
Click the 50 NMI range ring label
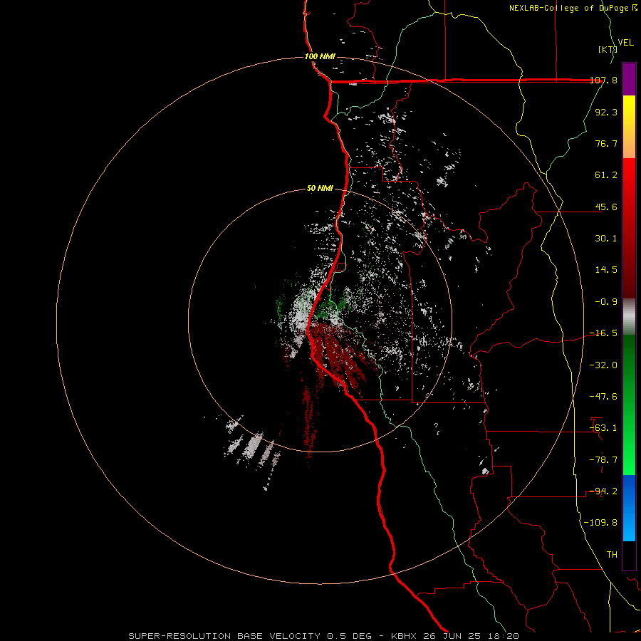pyautogui.click(x=320, y=189)
